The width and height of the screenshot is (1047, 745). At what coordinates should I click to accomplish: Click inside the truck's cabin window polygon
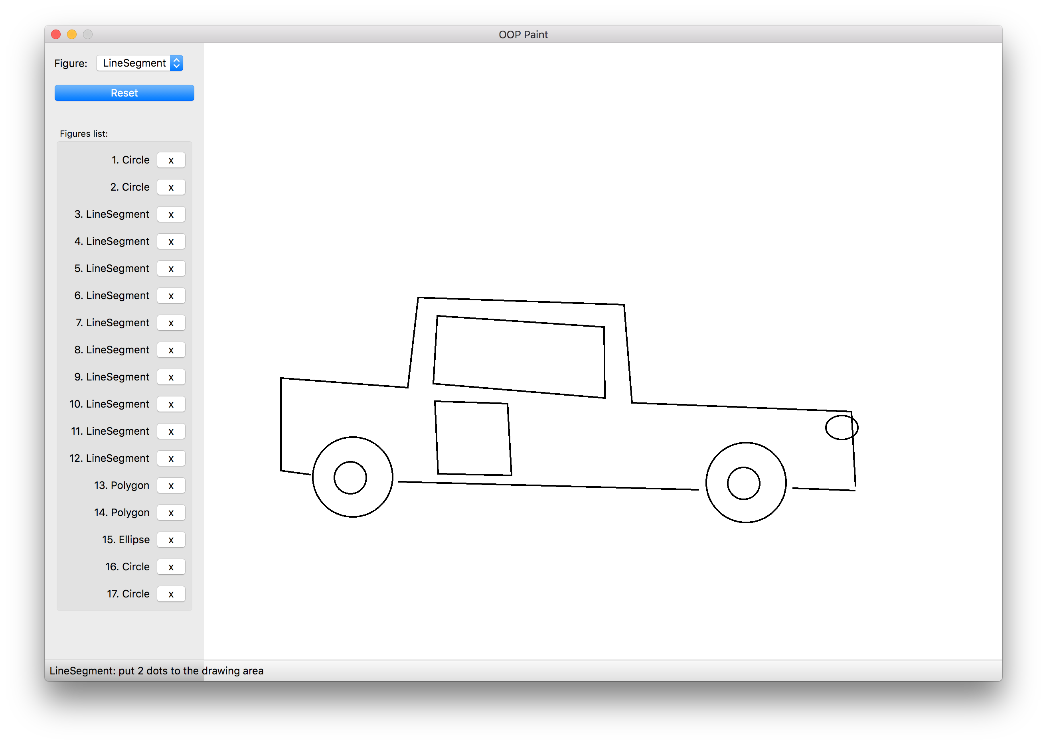(x=519, y=357)
